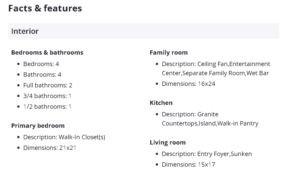
Task: Click the Facts & features heading
Action: (x=45, y=8)
